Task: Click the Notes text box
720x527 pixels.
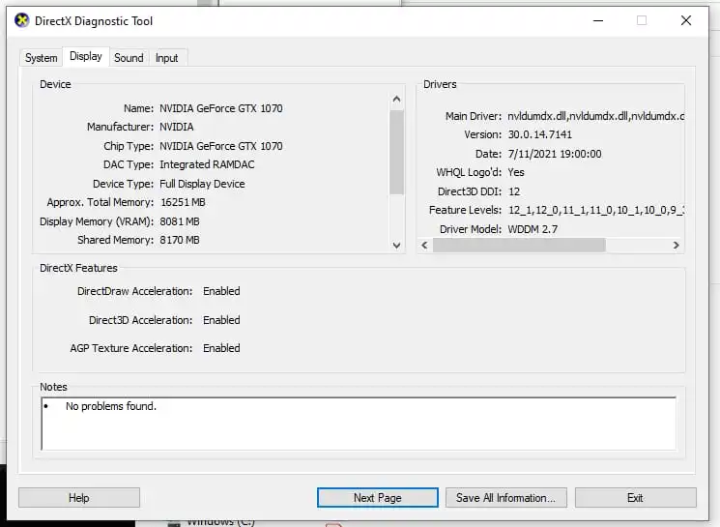Action: [x=359, y=424]
